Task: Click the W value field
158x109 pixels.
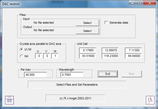Action: pos(55,56)
